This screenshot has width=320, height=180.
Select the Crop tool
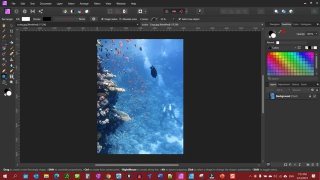tap(11, 31)
